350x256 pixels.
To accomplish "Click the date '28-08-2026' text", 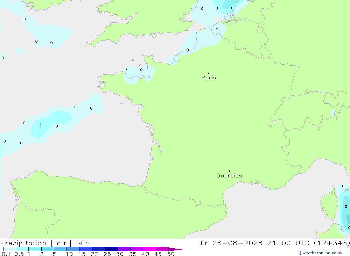I will point(237,243).
